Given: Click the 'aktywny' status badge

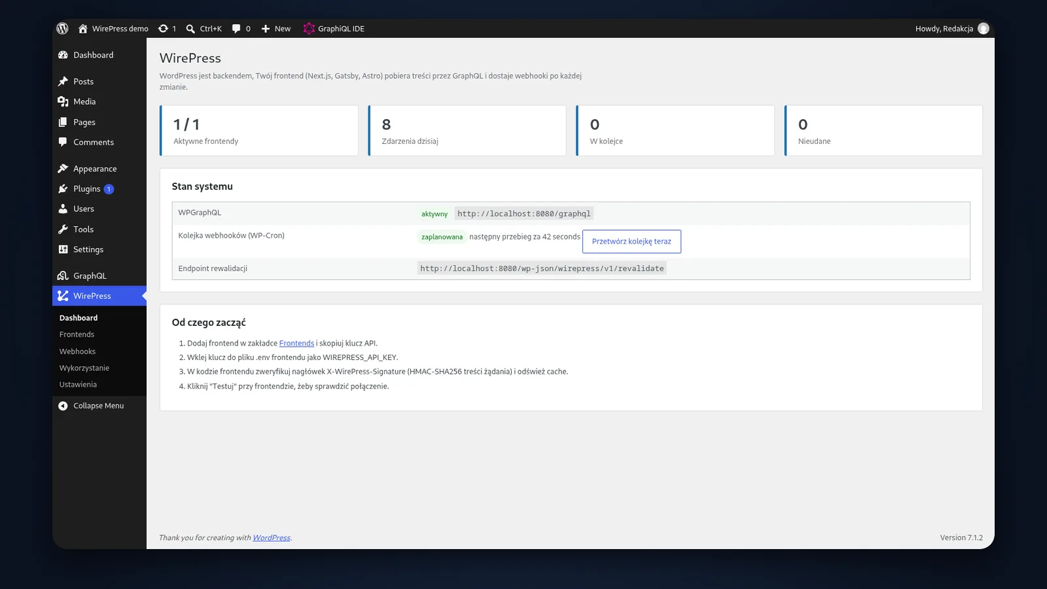Looking at the screenshot, I should [435, 214].
